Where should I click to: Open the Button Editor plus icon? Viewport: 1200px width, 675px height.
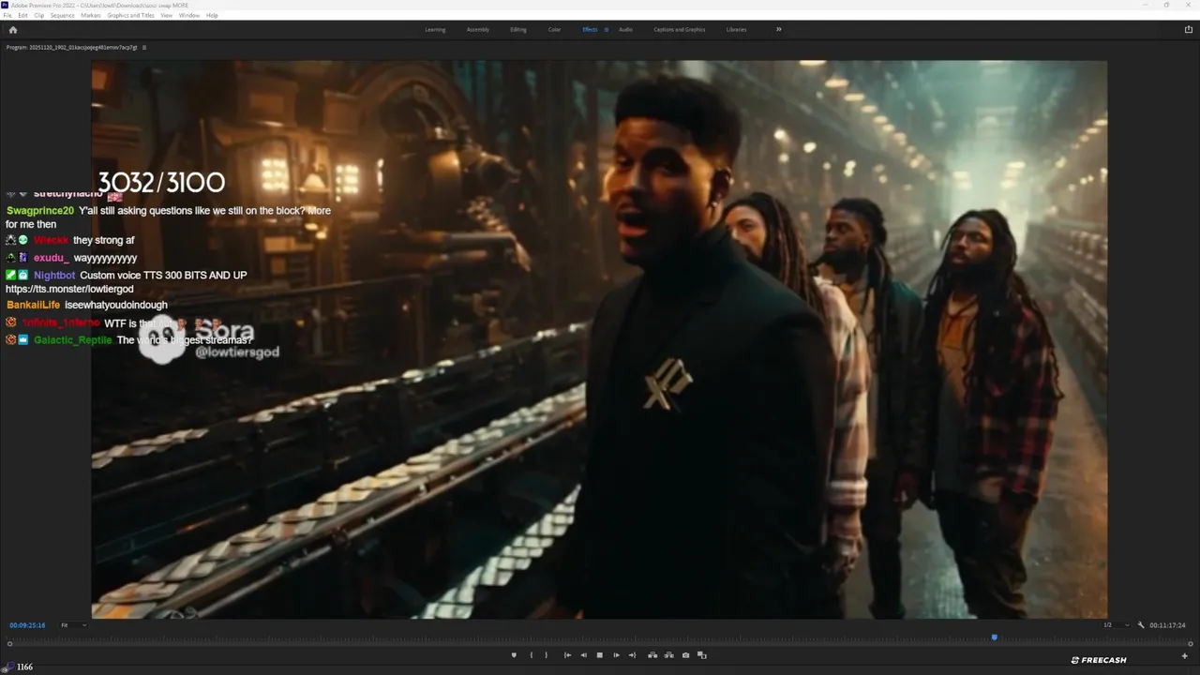1185,655
